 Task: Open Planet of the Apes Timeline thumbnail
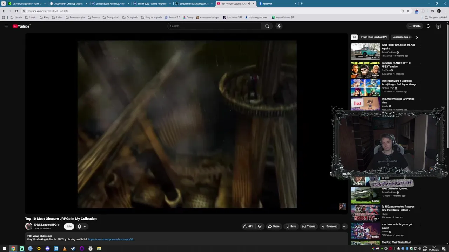point(365,69)
